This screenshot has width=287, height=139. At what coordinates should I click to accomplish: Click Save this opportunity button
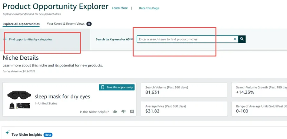[117, 87]
